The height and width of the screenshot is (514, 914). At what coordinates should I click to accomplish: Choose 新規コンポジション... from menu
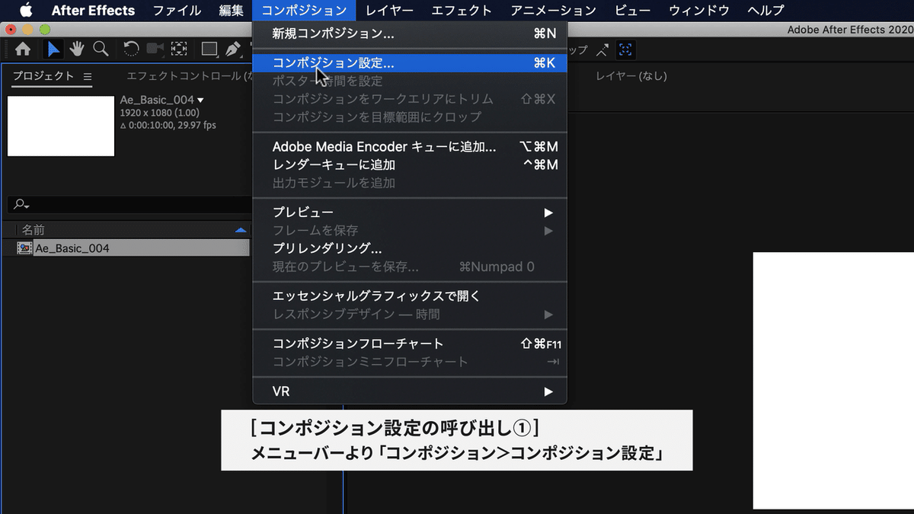click(410, 34)
